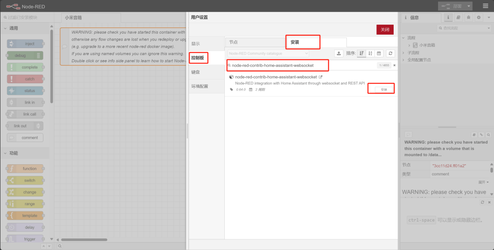This screenshot has height=250, width=494.
Task: Select the 小米音箱 flow tab
Action: click(91, 18)
